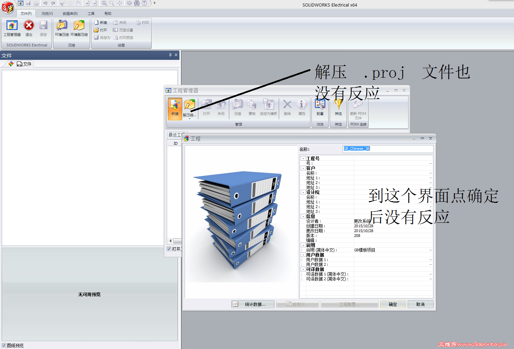The height and width of the screenshot is (349, 514).
Task: Select the 浏览(V) ribbon tab
Action: 47,13
